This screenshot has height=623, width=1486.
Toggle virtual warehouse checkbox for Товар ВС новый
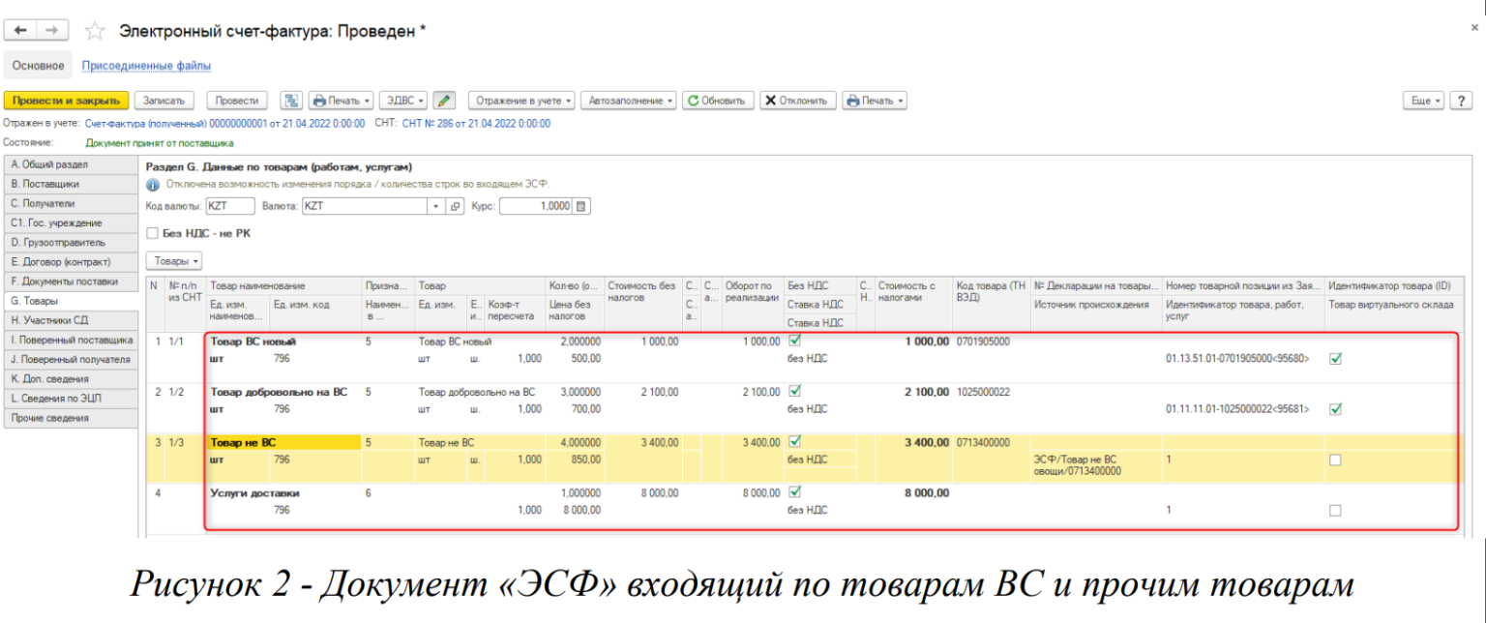click(1335, 358)
